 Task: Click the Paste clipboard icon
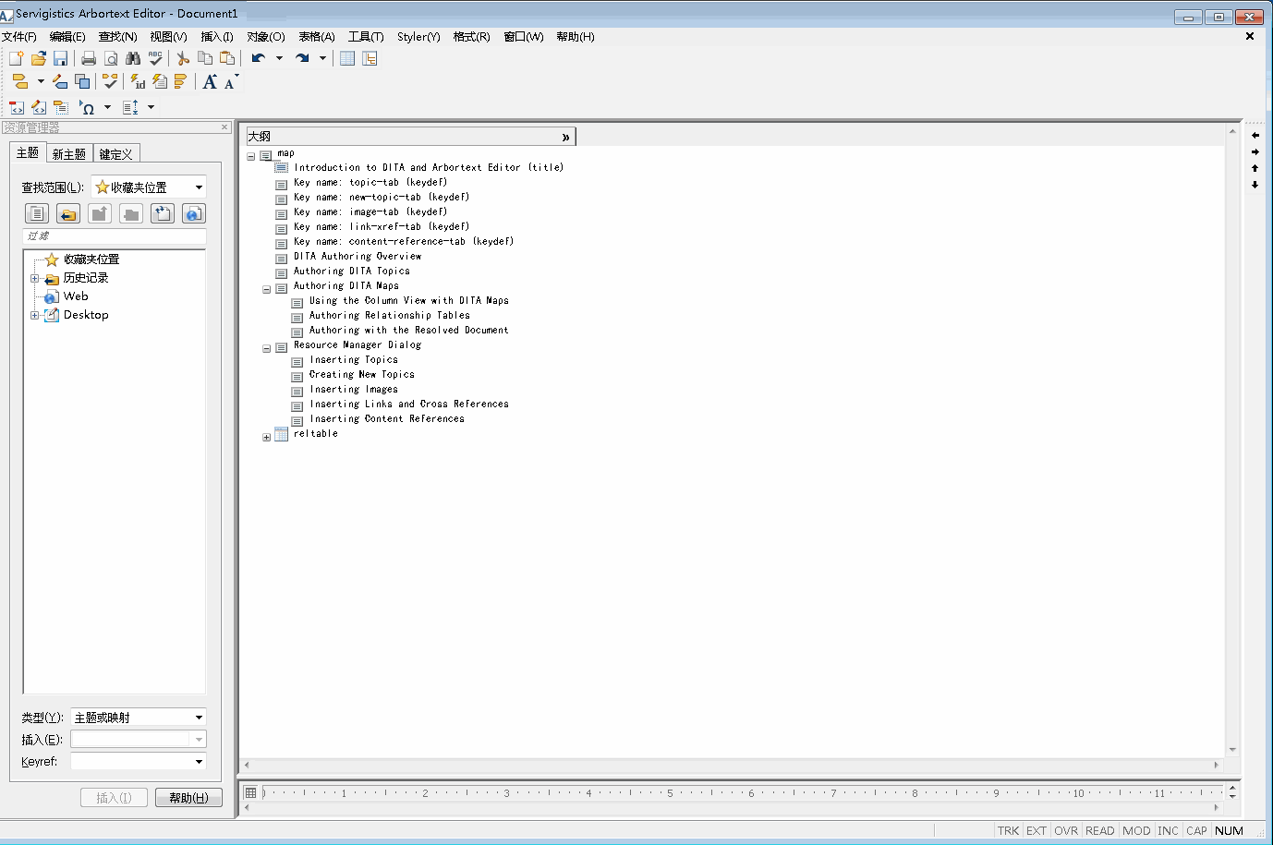[x=227, y=58]
